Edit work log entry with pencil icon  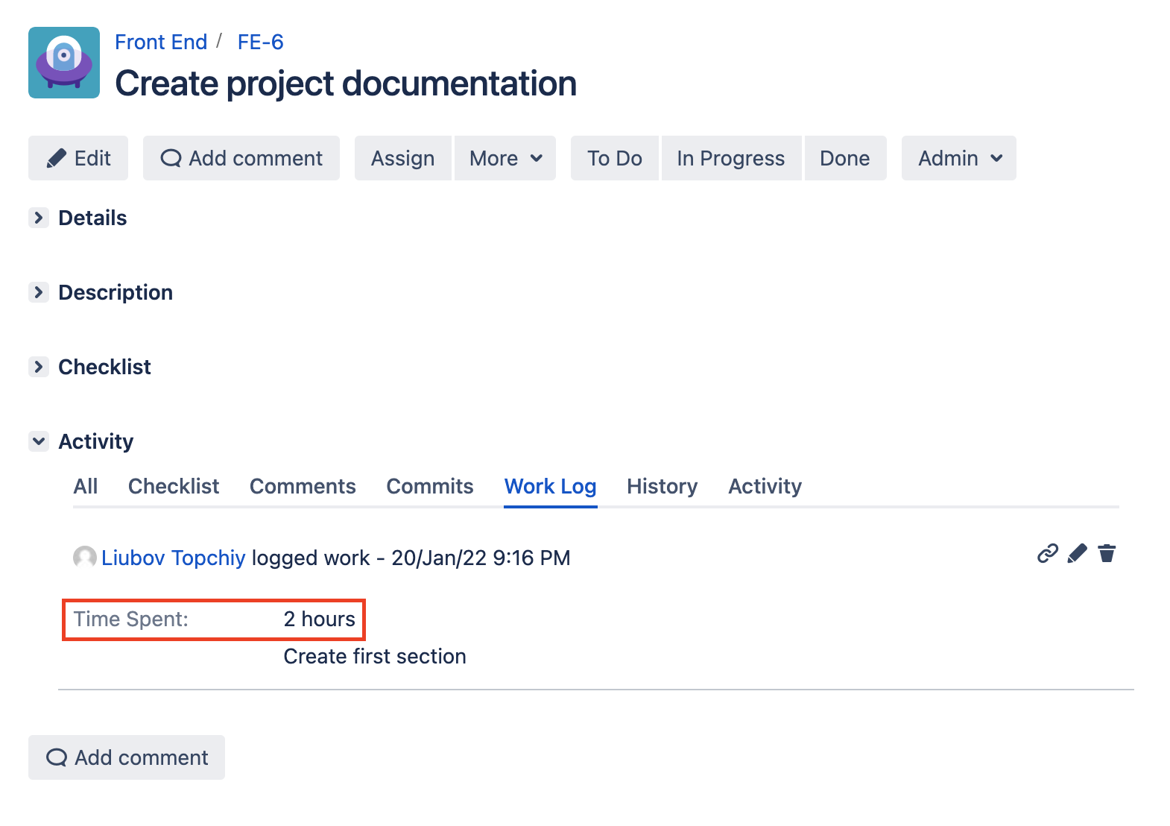(1077, 553)
